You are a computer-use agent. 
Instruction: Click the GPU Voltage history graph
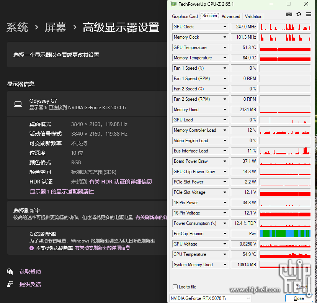[x=285, y=244]
